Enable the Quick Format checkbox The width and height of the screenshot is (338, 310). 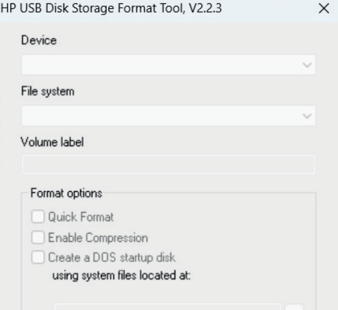pos(38,217)
